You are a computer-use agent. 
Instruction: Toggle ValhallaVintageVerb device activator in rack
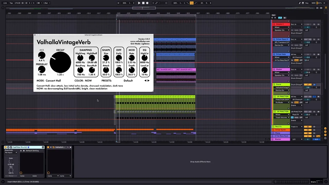pyautogui.click(x=48, y=147)
